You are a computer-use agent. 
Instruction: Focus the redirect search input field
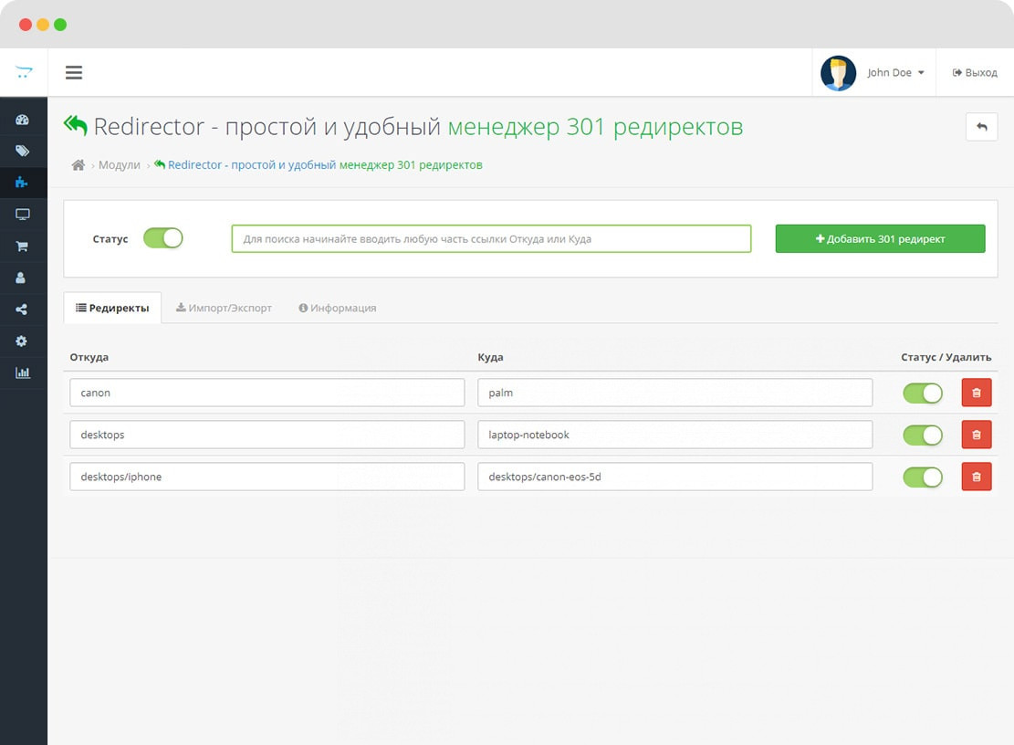click(x=491, y=239)
